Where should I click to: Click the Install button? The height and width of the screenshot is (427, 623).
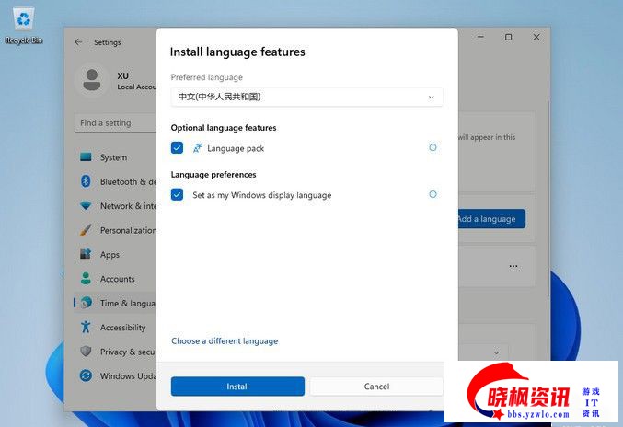coord(237,387)
